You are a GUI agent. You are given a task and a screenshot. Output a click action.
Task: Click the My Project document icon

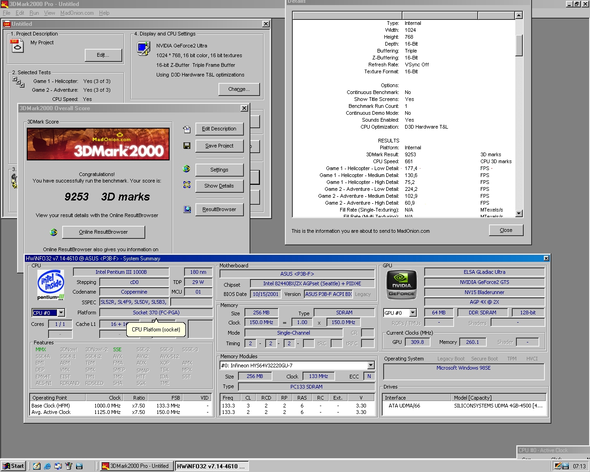(x=17, y=45)
